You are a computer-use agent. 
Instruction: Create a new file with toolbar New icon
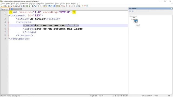[2, 6]
